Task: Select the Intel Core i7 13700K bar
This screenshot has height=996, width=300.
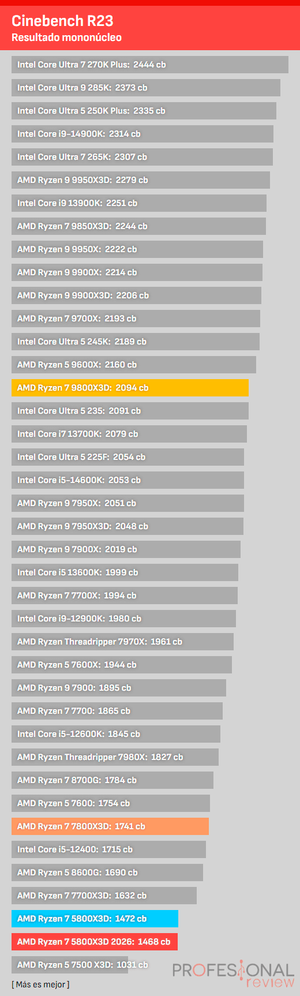Action: click(x=129, y=434)
